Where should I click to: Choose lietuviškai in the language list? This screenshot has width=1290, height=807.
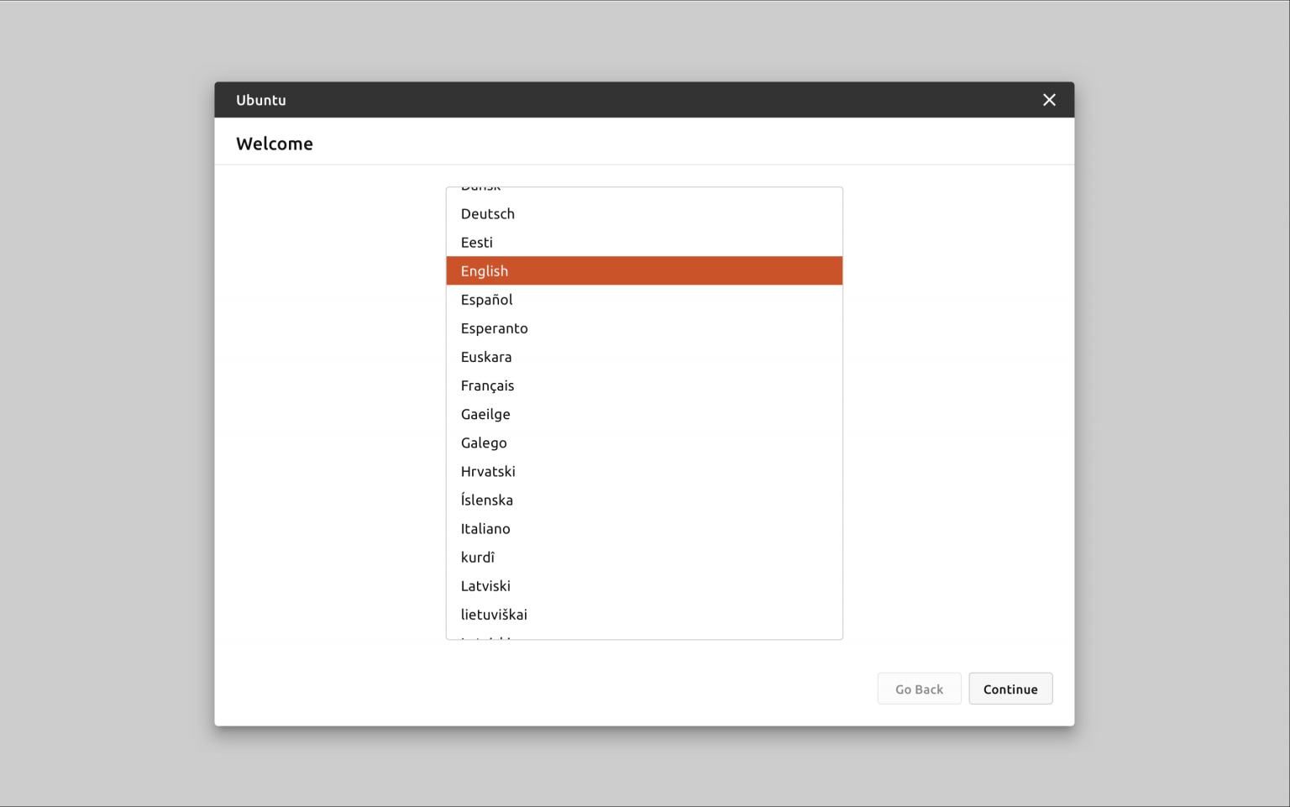[644, 613]
